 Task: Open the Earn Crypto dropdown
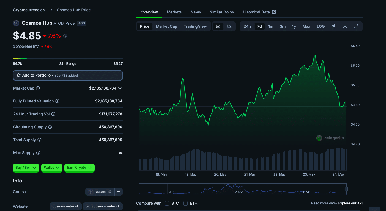(x=80, y=168)
